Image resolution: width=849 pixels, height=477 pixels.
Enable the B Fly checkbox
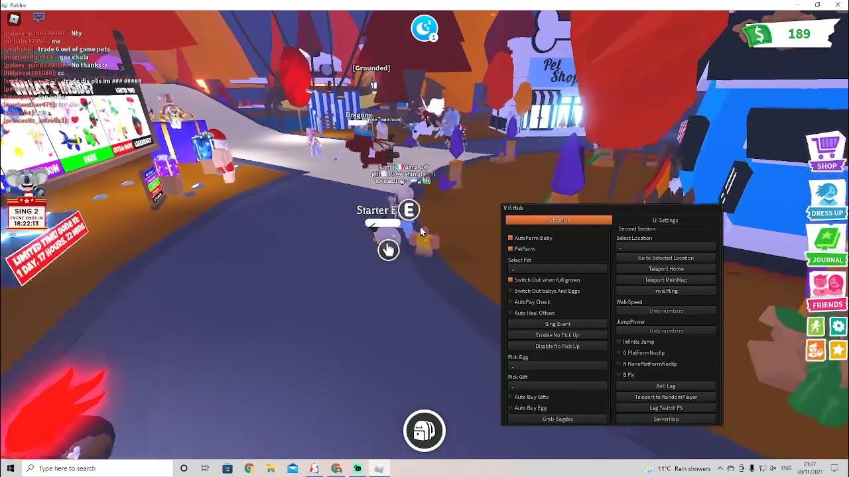pos(619,375)
